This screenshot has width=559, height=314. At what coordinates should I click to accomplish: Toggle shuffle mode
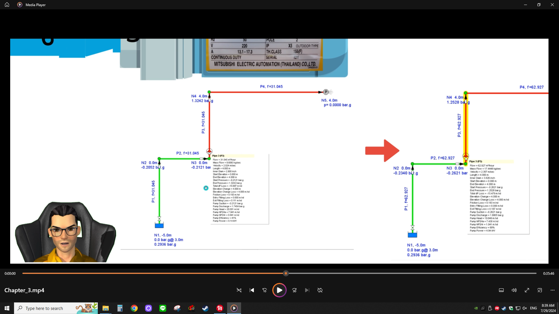point(239,290)
